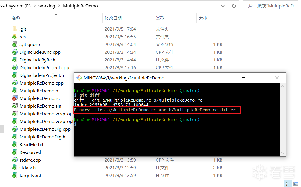Click the MultipleRcDemoDlg.h file icon

pyautogui.click(x=15, y=137)
